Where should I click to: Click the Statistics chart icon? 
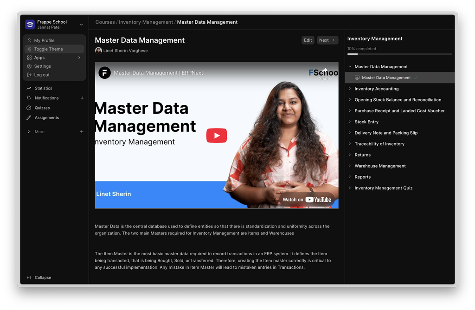29,88
